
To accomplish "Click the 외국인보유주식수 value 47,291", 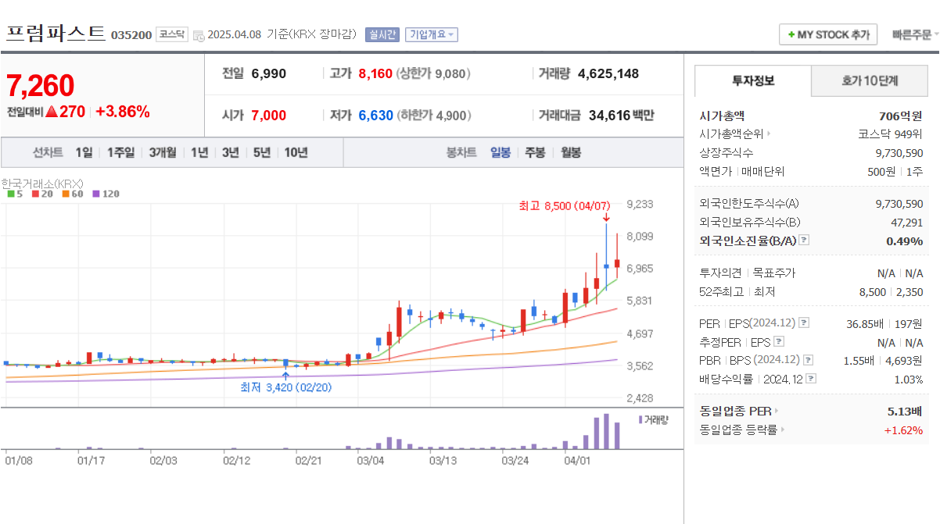I will [x=906, y=223].
